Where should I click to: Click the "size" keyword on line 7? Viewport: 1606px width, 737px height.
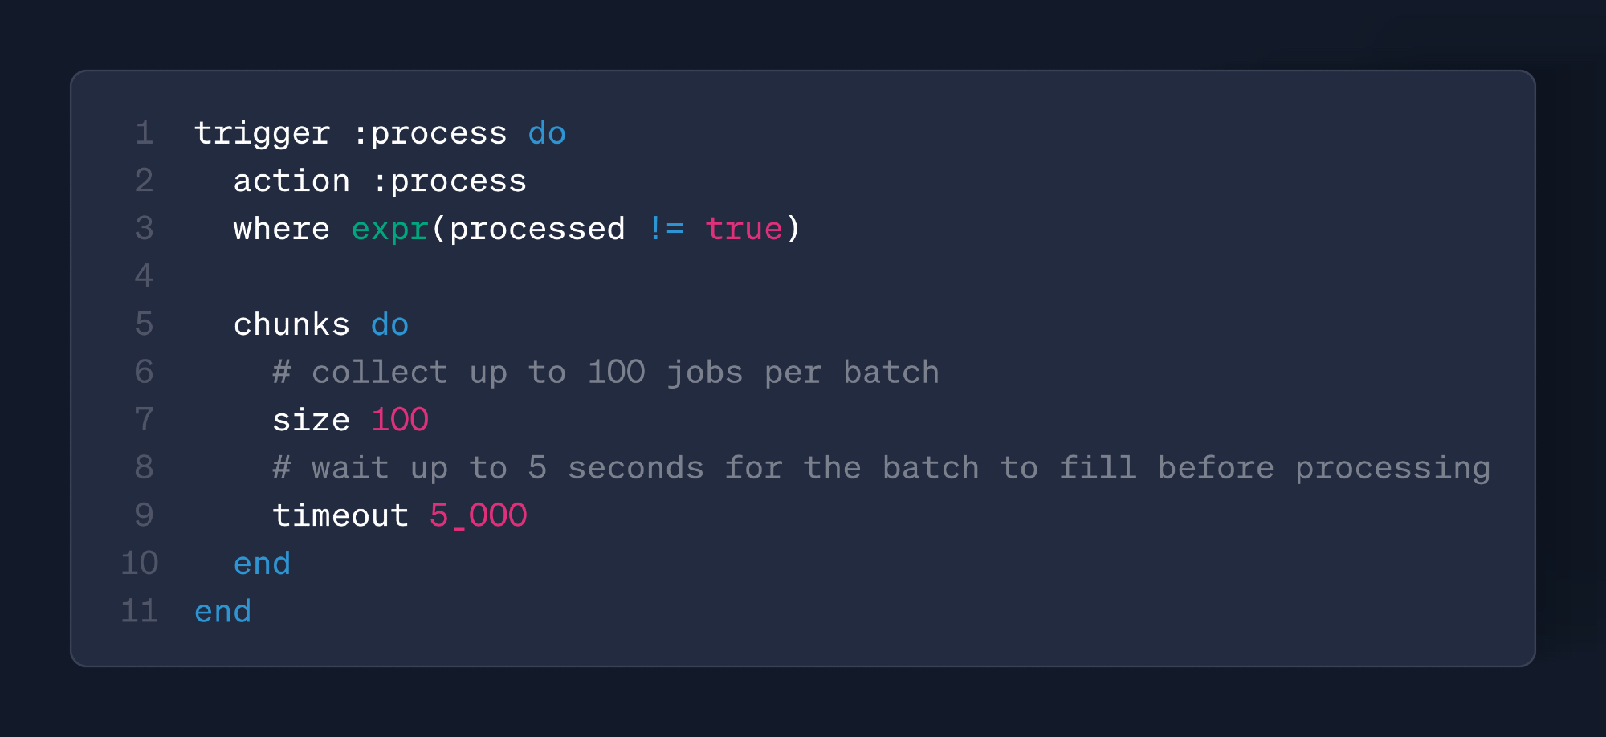(311, 421)
